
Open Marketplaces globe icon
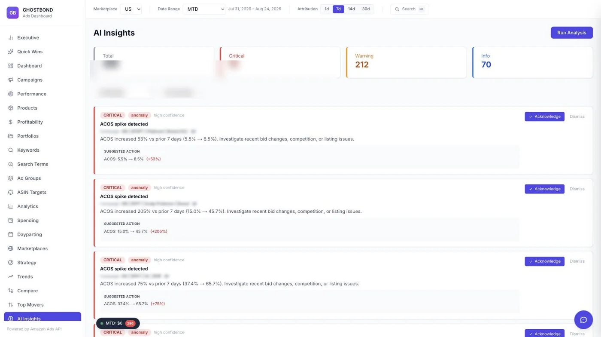(x=11, y=248)
